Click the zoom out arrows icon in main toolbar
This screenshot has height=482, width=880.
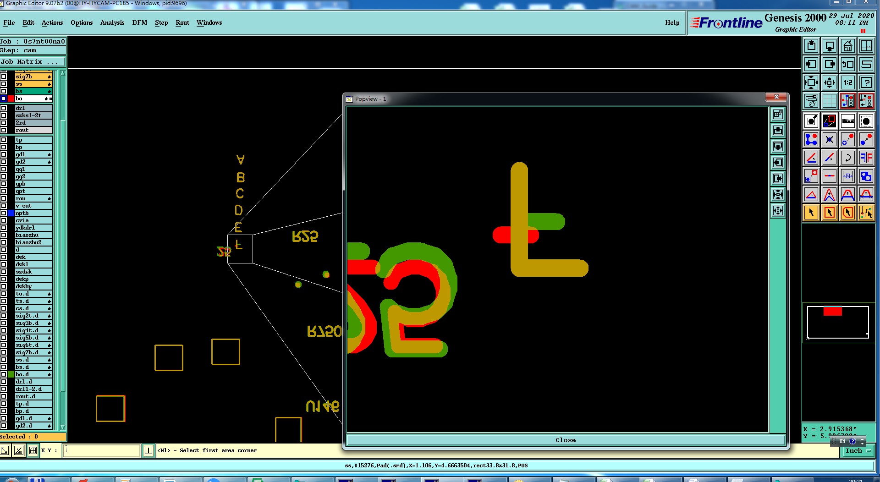click(830, 82)
